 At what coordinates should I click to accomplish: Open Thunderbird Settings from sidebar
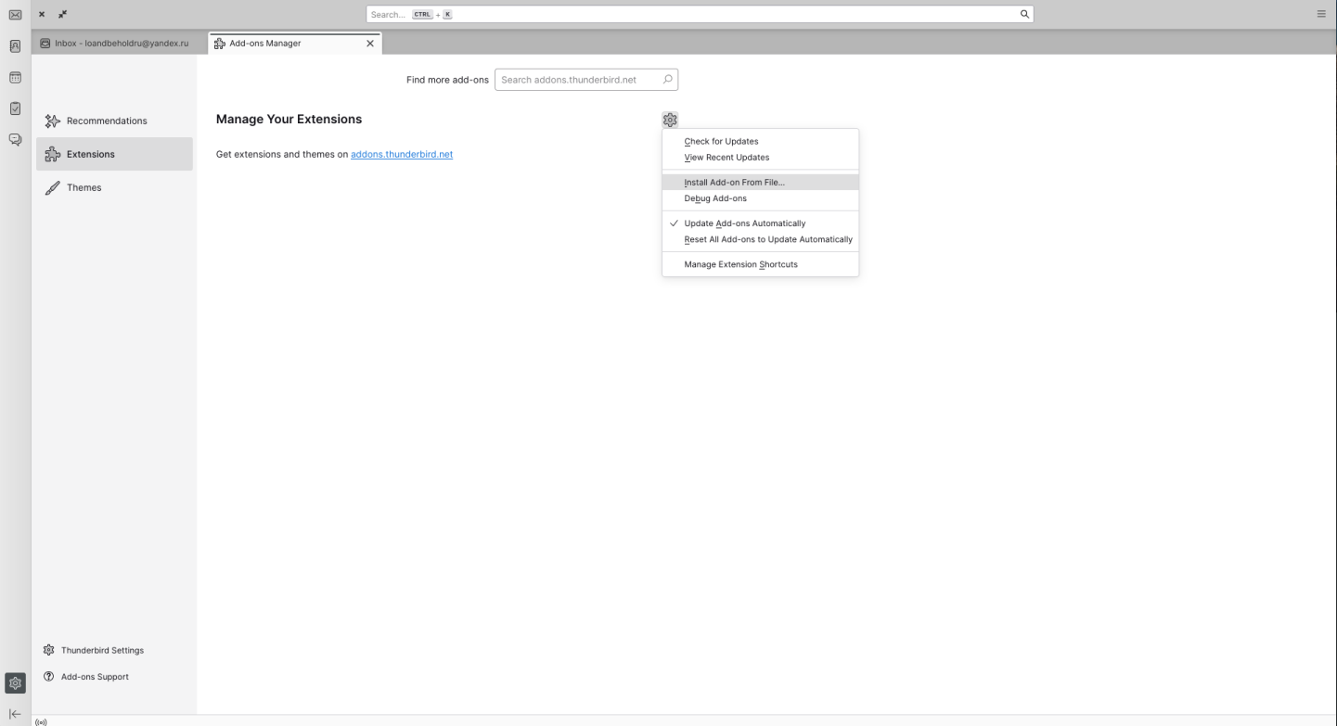[94, 650]
